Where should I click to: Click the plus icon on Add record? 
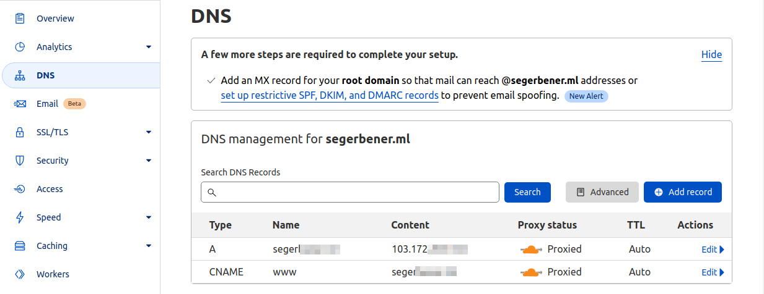pos(659,192)
